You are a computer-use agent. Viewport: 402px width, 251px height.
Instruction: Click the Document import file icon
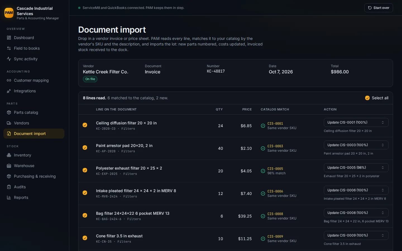point(9,134)
